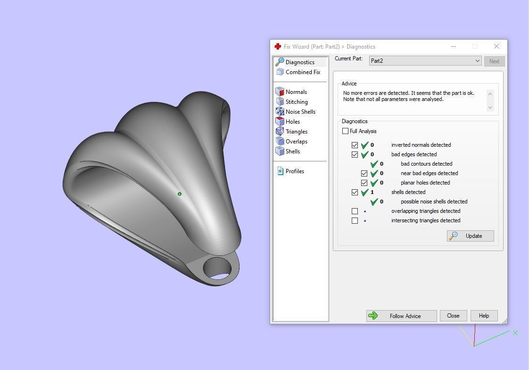
Task: Click the bad edges green checkmark
Action: coord(365,154)
